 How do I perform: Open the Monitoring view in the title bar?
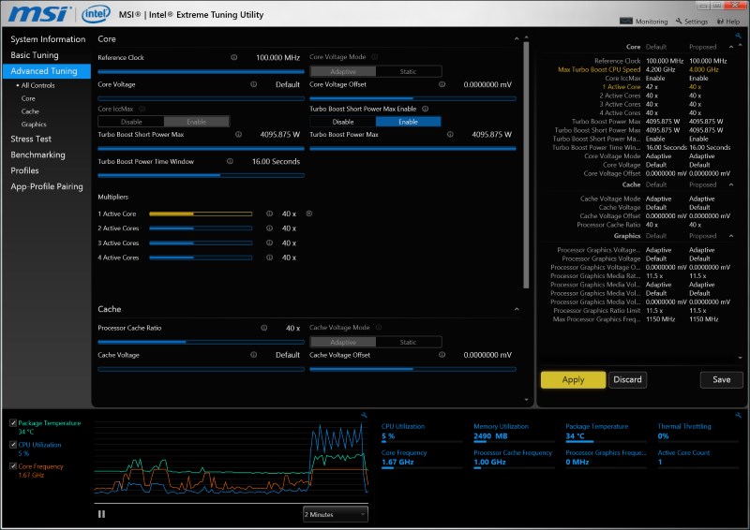(x=644, y=21)
